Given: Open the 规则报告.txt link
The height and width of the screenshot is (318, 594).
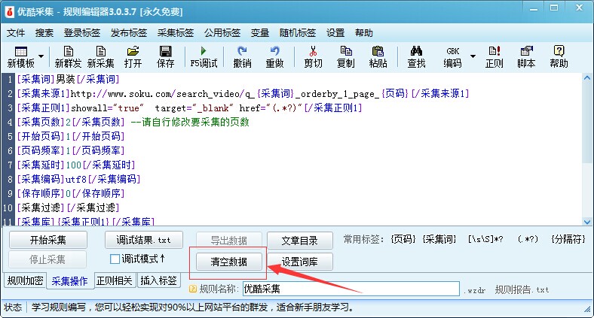Looking at the screenshot, I should click(x=522, y=289).
